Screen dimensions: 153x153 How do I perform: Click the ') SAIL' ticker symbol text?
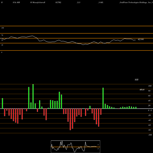[x=101, y=2]
